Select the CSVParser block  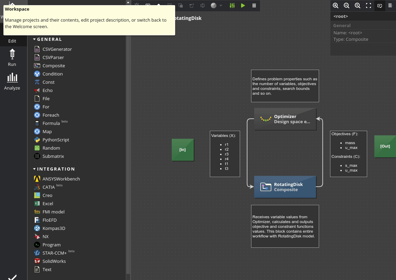tap(49, 58)
